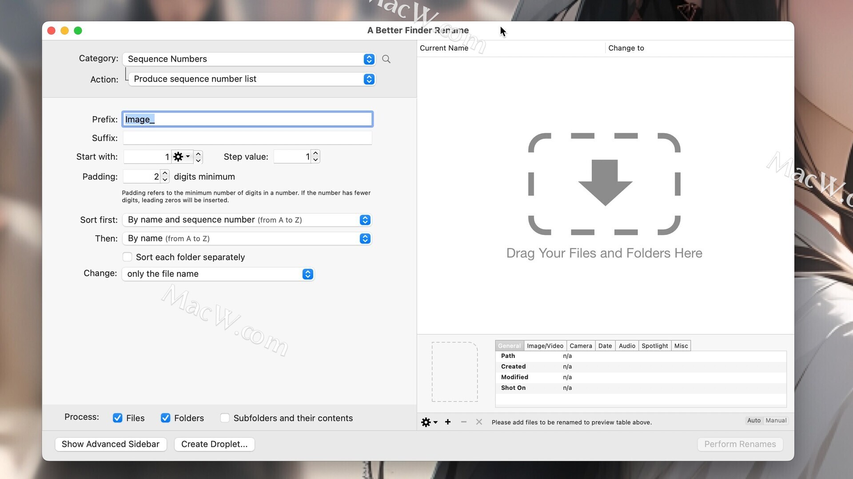The image size is (853, 479).
Task: Click the plus icon to add files
Action: pyautogui.click(x=447, y=422)
